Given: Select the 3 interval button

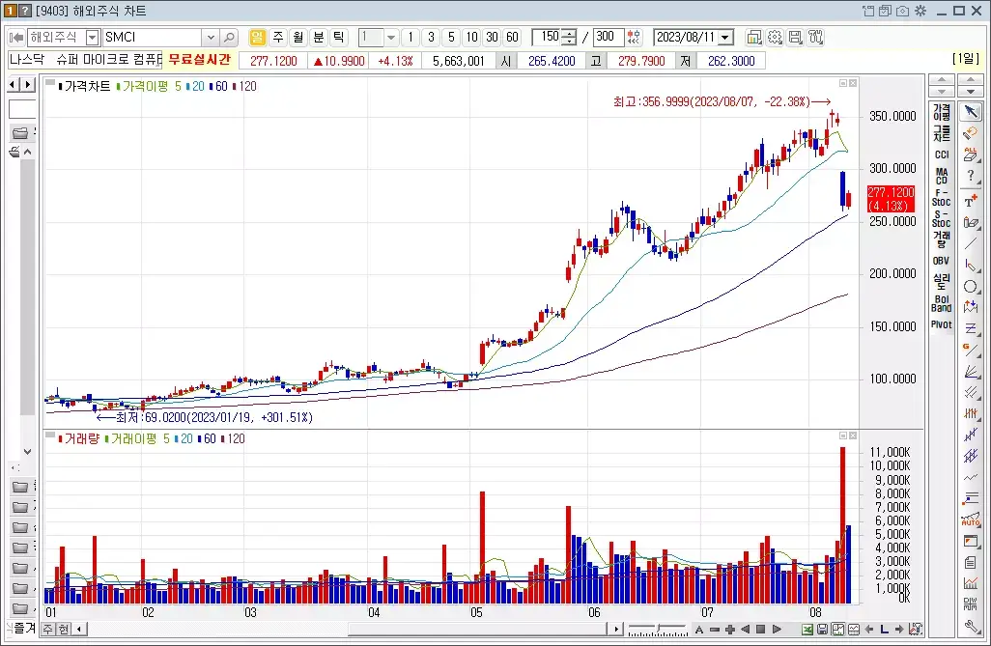Looking at the screenshot, I should coord(431,38).
